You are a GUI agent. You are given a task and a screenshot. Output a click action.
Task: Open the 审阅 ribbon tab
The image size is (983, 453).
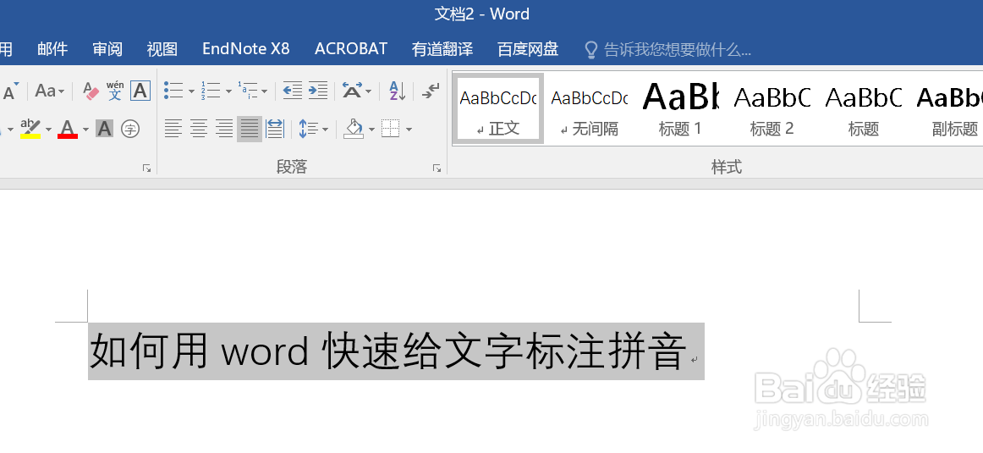tap(107, 49)
